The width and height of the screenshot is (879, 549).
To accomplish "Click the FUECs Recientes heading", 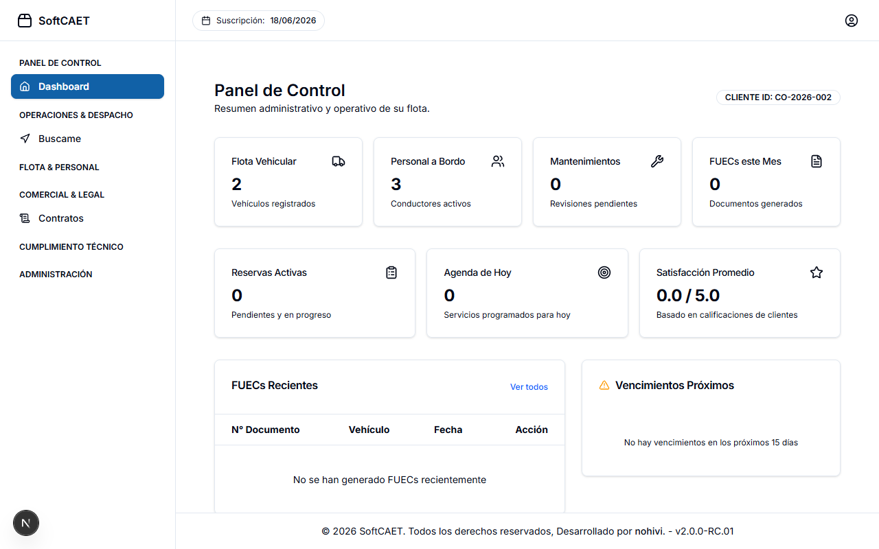I will point(275,386).
